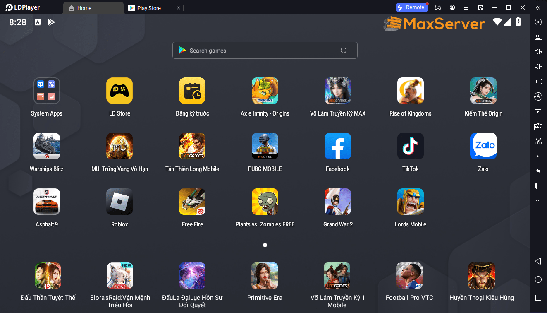Open the System Apps folder

click(x=47, y=91)
